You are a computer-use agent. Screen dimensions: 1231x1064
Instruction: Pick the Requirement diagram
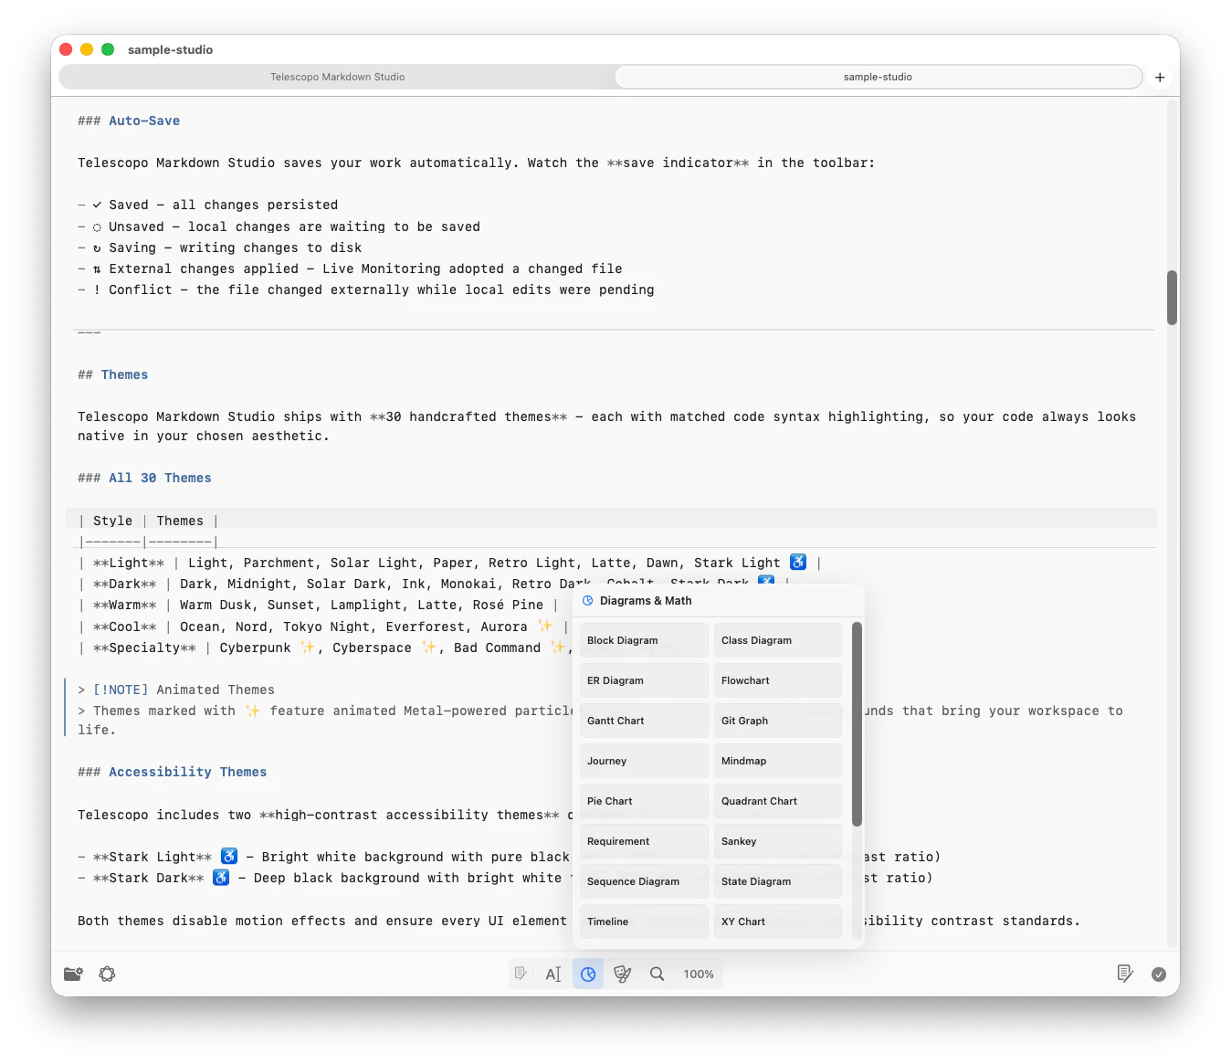point(644,841)
